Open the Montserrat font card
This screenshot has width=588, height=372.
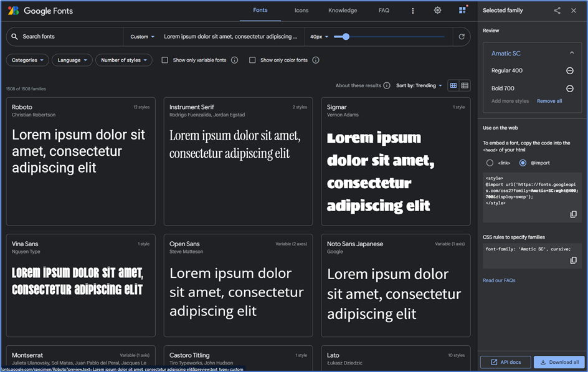tap(80, 358)
